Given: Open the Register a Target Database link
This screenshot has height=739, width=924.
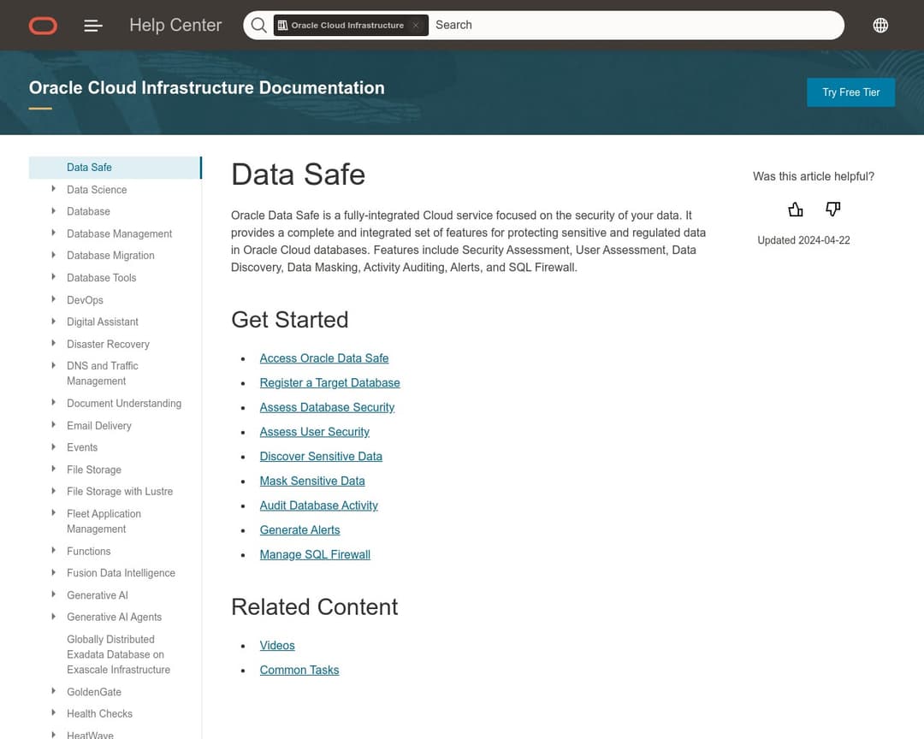Looking at the screenshot, I should point(329,382).
